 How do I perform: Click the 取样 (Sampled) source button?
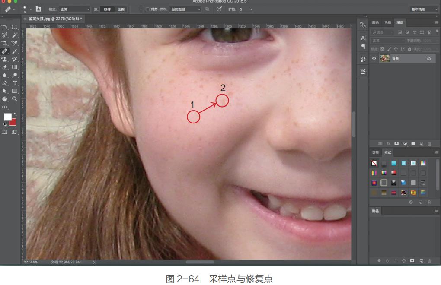pos(107,9)
